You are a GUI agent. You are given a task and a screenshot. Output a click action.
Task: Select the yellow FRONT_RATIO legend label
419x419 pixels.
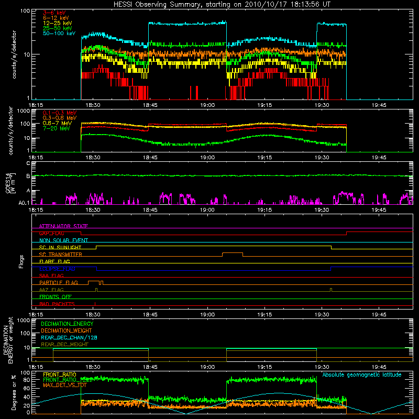pos(60,374)
